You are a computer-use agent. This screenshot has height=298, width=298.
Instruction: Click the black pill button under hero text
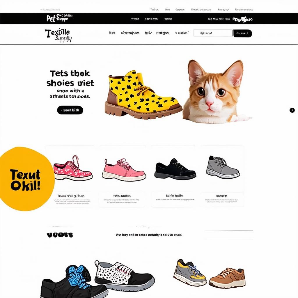click(70, 110)
